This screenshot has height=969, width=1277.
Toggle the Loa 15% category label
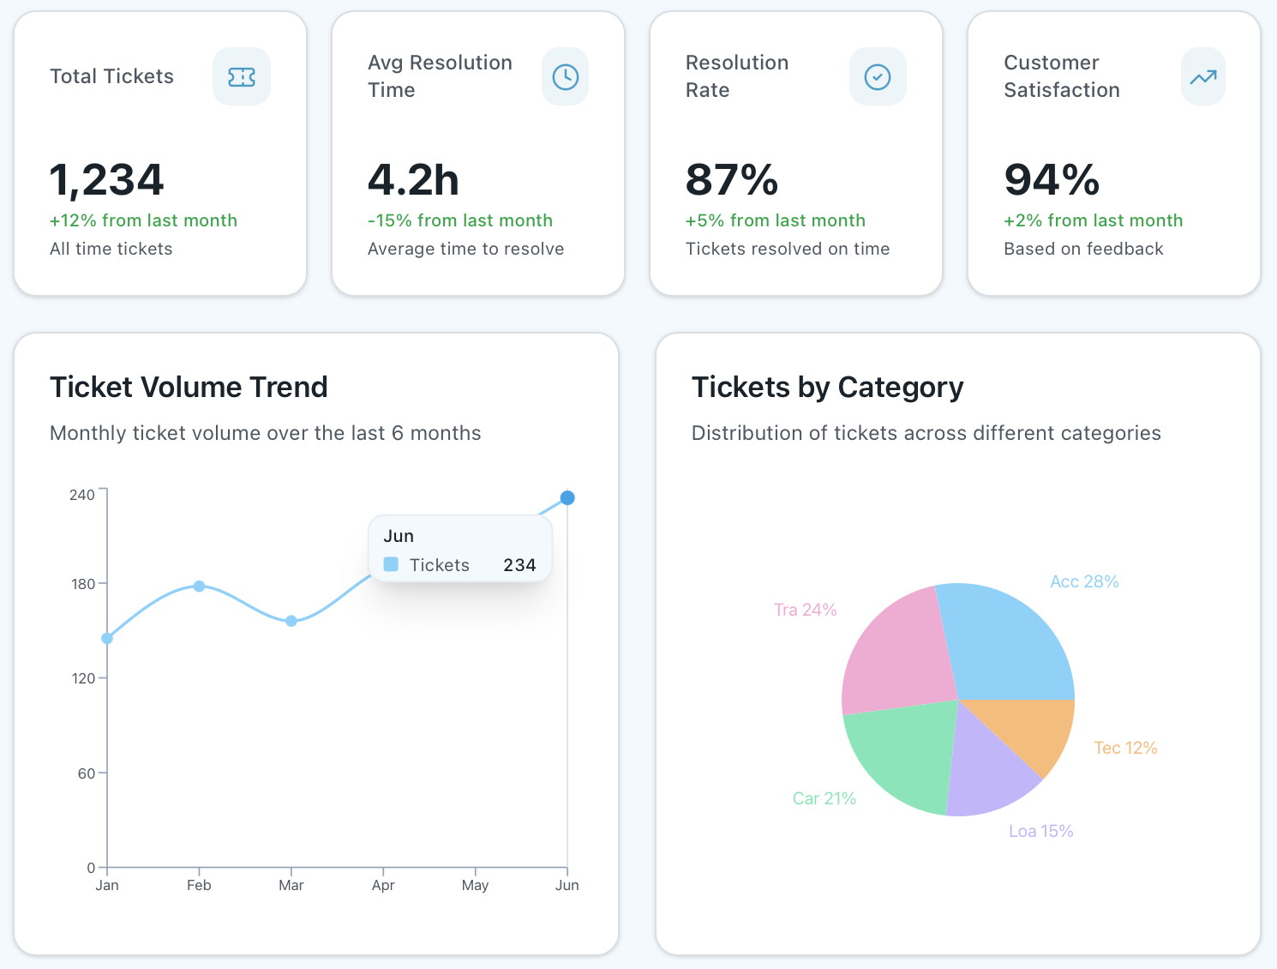point(1040,830)
